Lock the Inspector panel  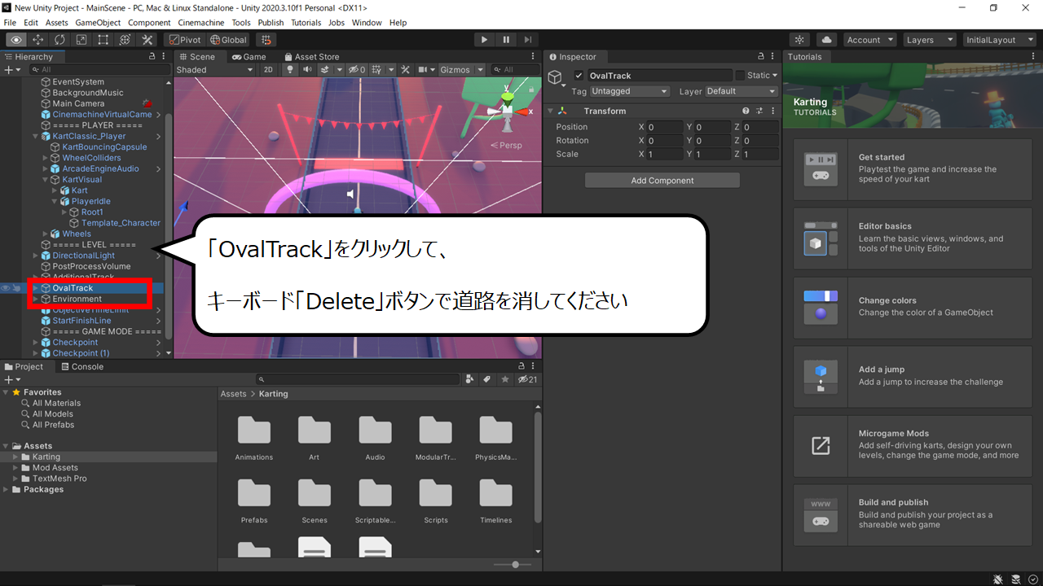tap(761, 57)
